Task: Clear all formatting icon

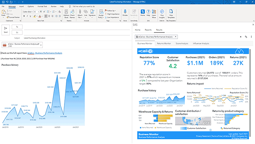Action: tap(60, 12)
